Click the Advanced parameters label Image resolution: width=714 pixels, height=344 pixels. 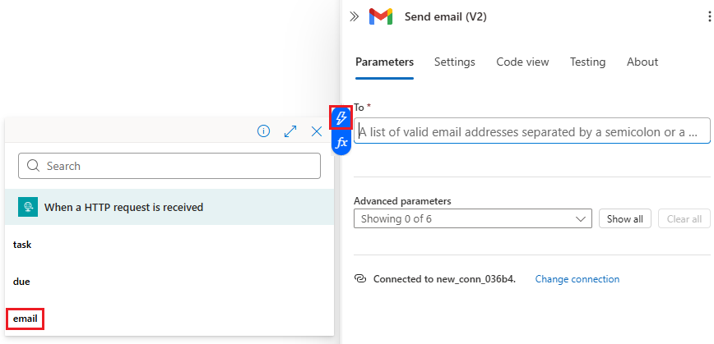(402, 201)
